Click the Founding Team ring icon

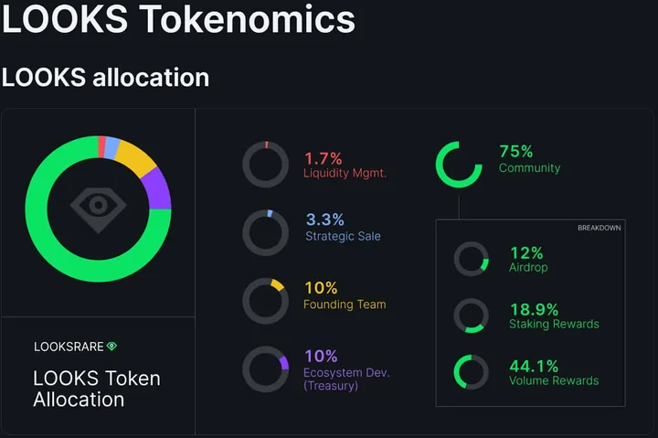(x=266, y=301)
